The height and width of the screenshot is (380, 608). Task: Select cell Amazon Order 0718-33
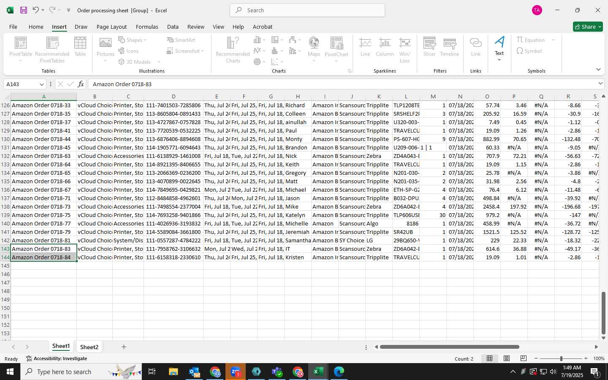point(43,105)
